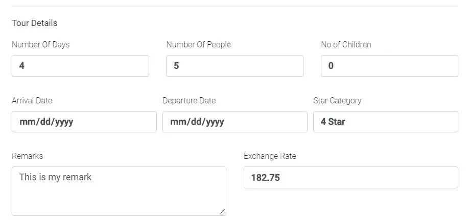Viewport: 470px width, 222px height.
Task: Click the Remarks textarea resize handle
Action: click(222, 212)
